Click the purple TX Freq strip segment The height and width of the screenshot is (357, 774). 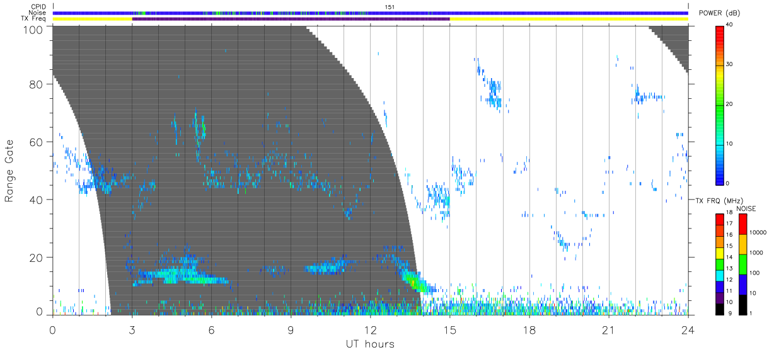point(291,19)
